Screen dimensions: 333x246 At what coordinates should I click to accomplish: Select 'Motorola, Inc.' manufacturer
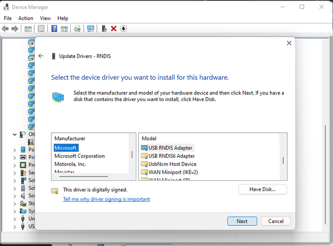70,164
